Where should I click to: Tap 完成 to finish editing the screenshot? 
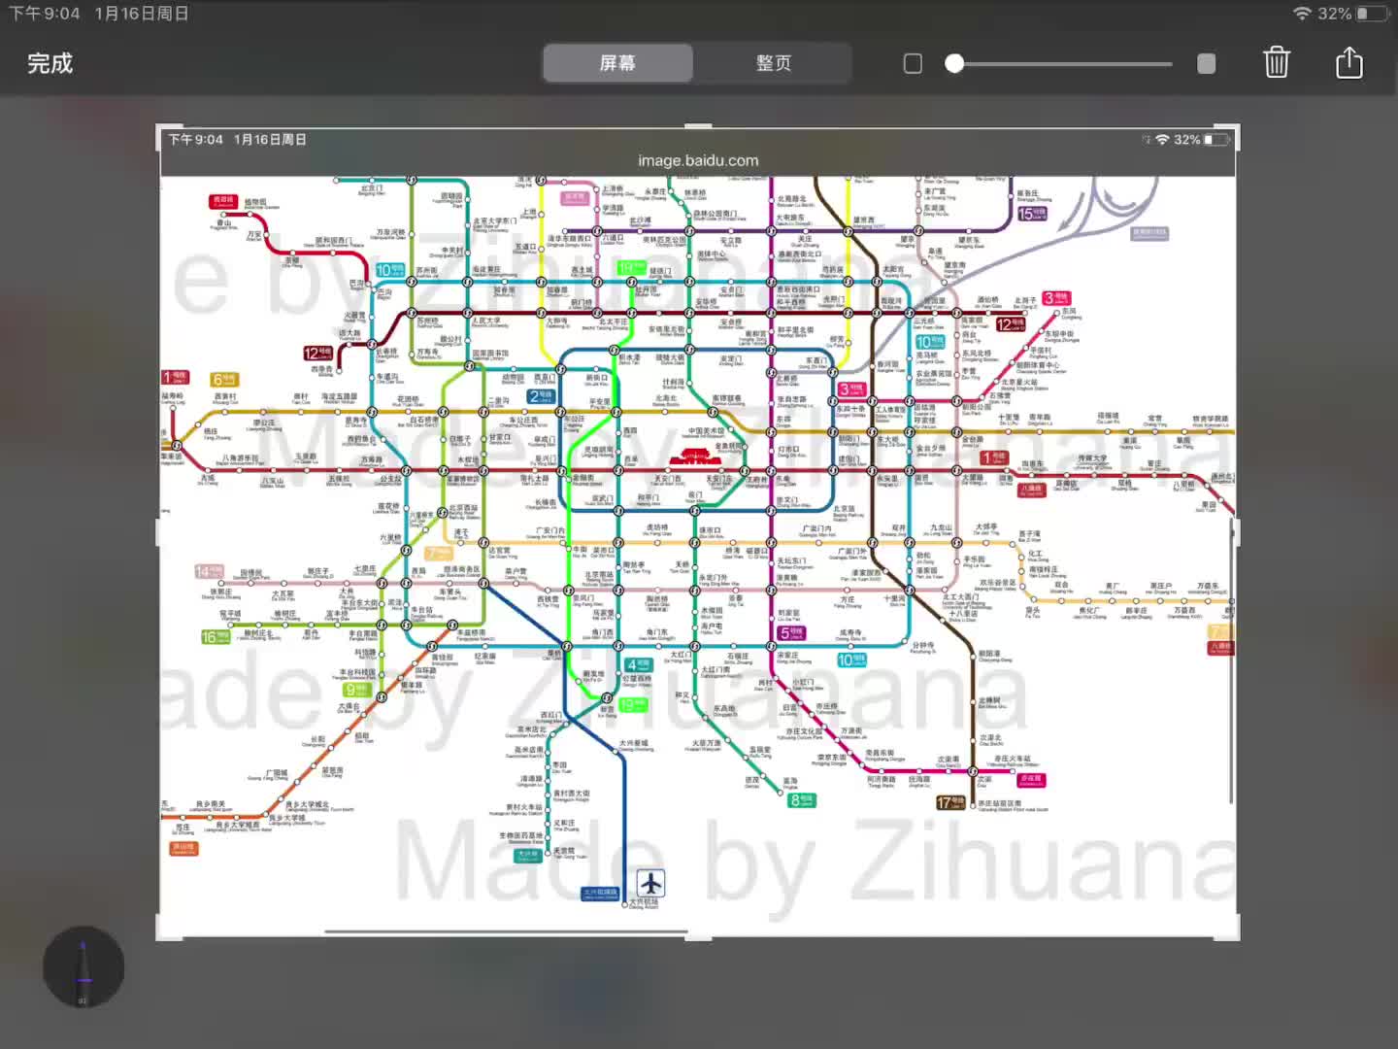(50, 63)
